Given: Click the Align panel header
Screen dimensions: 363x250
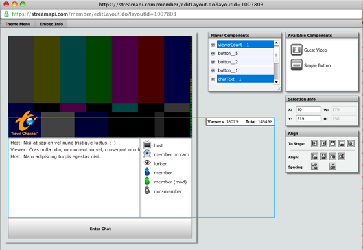Looking at the screenshot, I should (x=322, y=133).
